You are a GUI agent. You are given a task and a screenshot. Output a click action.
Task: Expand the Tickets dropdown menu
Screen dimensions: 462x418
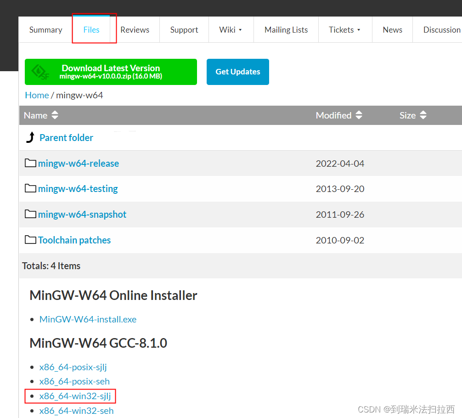pos(344,30)
